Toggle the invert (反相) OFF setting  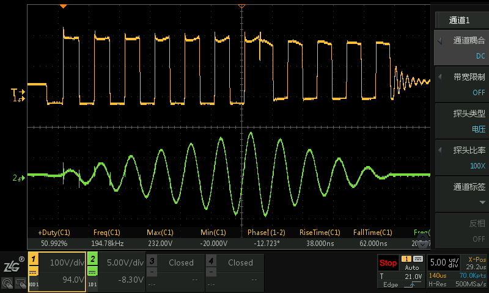coord(461,231)
